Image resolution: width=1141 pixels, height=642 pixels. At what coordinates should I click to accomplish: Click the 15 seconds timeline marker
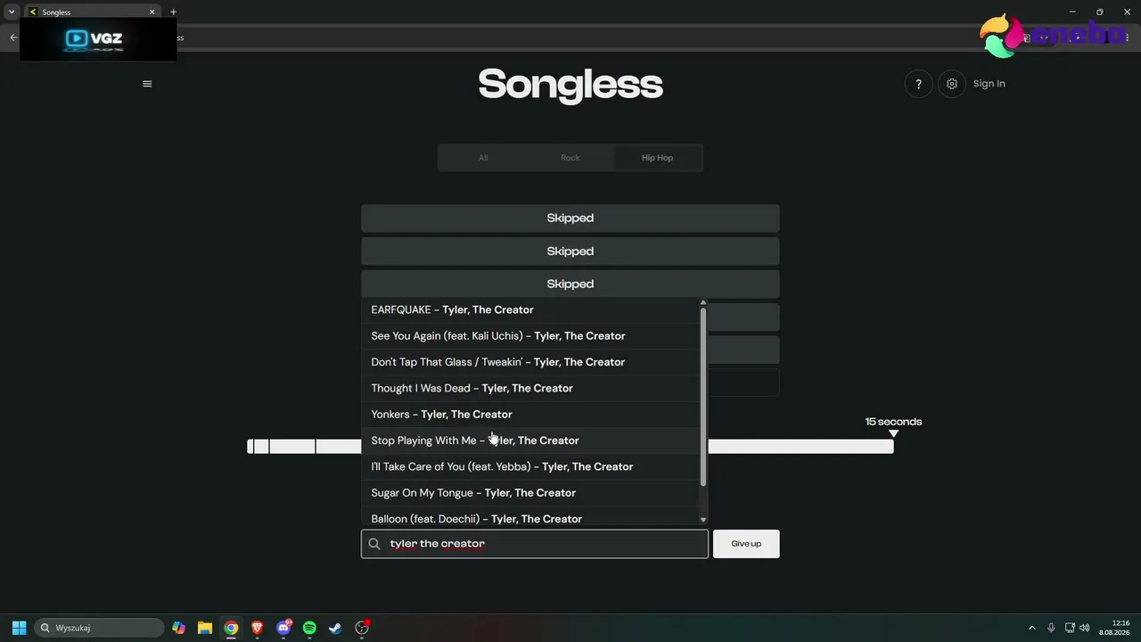(893, 433)
